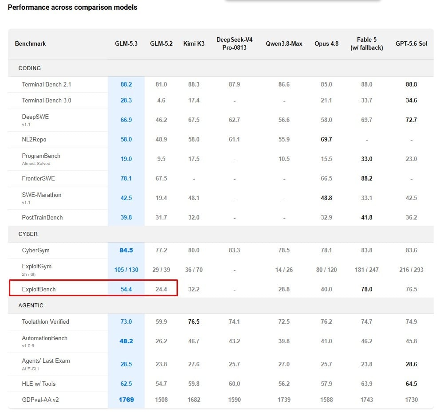
Task: Click the DeepSWE benchmark name
Action: point(35,117)
